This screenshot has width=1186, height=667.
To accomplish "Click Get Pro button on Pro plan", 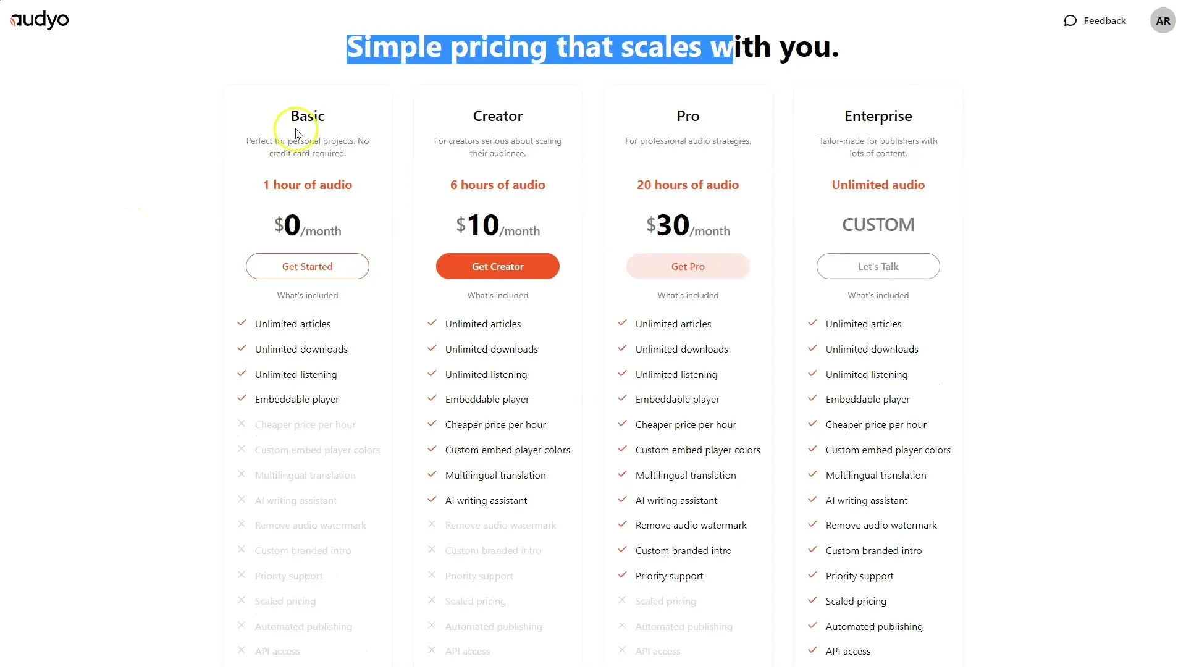I will (x=688, y=266).
